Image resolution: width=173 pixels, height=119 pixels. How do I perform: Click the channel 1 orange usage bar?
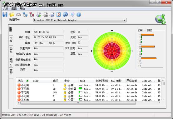click(x=147, y=35)
